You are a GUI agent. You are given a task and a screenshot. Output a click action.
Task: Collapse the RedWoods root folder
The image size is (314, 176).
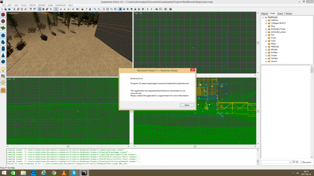point(263,17)
